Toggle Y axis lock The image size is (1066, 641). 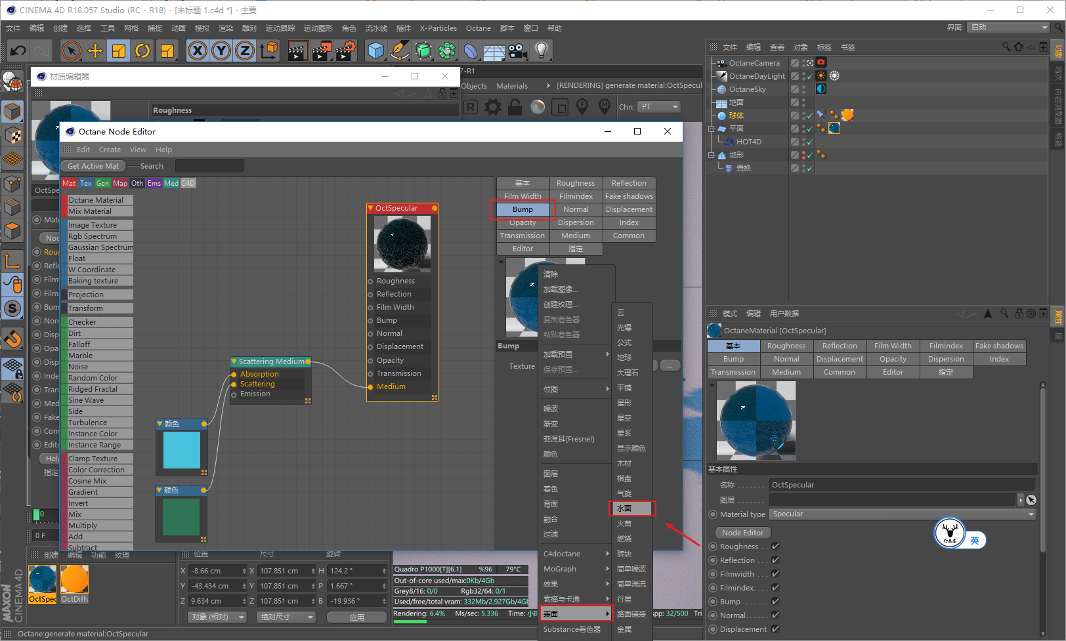(x=221, y=51)
